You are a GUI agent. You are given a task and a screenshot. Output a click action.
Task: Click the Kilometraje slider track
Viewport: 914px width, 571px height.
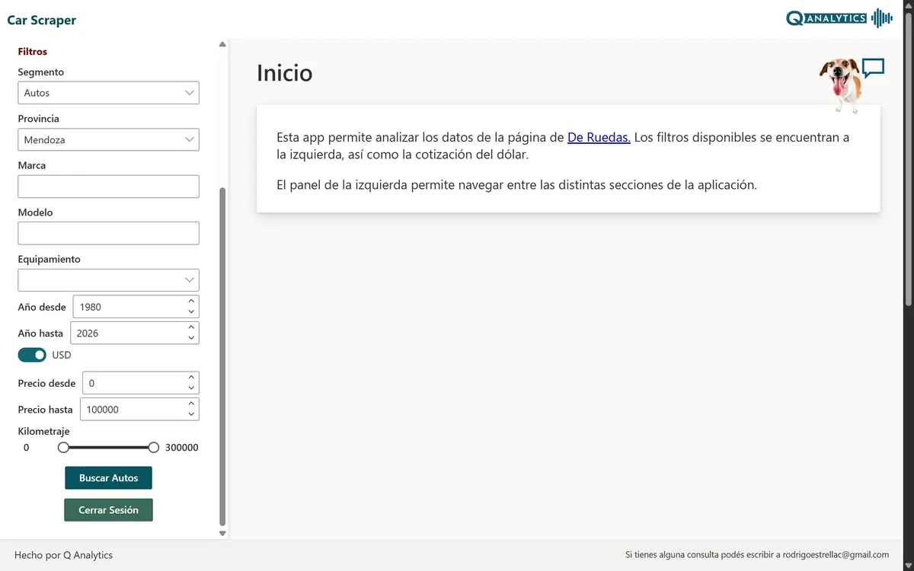pos(108,448)
